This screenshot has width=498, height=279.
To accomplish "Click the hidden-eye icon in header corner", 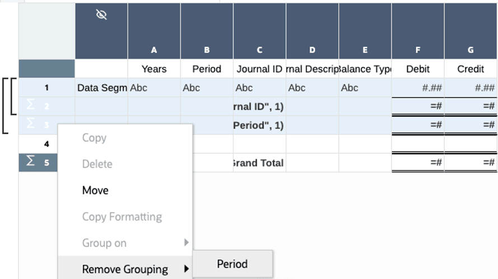I will [x=101, y=15].
